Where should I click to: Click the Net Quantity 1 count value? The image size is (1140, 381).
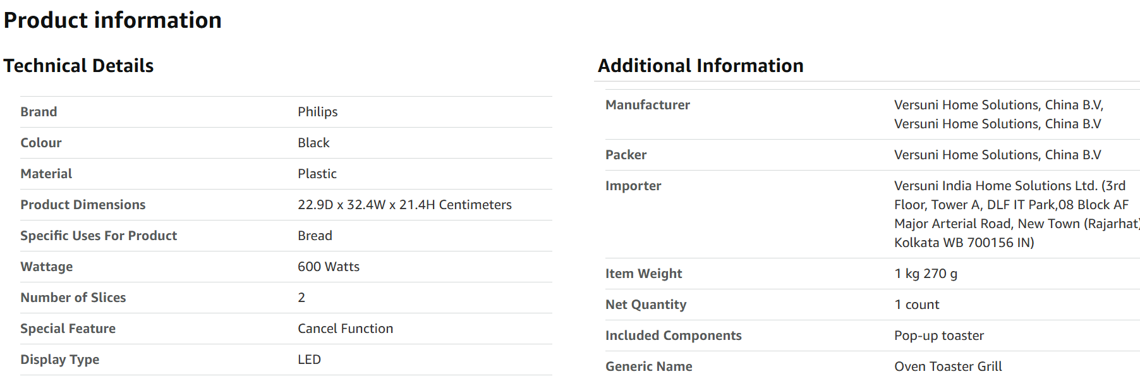coord(916,305)
